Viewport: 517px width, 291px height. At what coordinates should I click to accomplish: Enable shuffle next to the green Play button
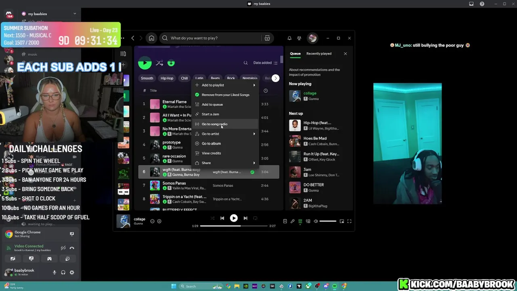coord(160,63)
